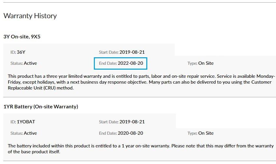Click Status: Active under 3Y On-site warranty

[x=23, y=63]
